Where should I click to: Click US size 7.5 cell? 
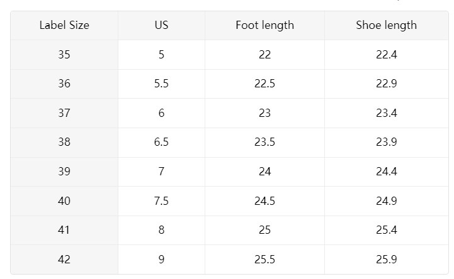pyautogui.click(x=162, y=201)
